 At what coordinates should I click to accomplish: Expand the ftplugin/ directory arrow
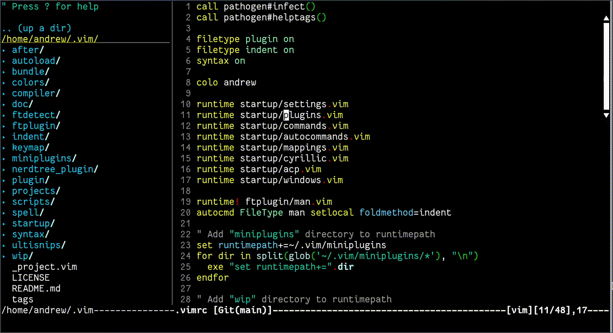click(4, 126)
